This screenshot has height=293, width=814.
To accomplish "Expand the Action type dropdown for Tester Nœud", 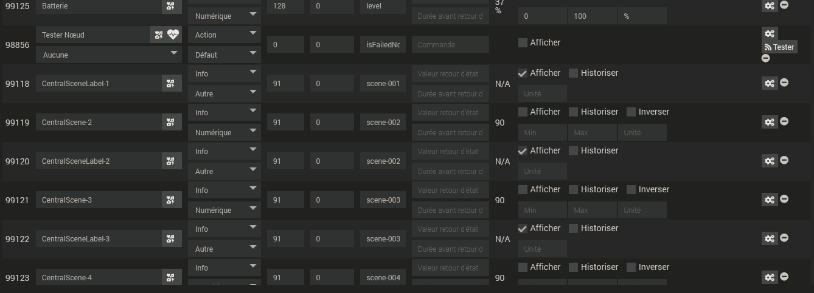I will pos(224,35).
